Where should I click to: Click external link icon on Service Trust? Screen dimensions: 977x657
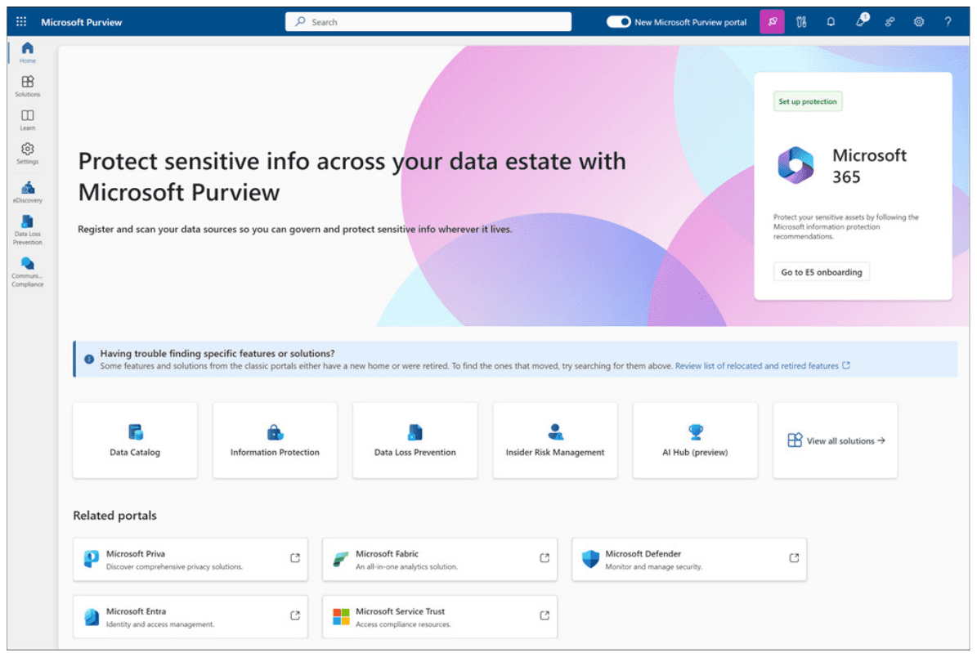[545, 615]
